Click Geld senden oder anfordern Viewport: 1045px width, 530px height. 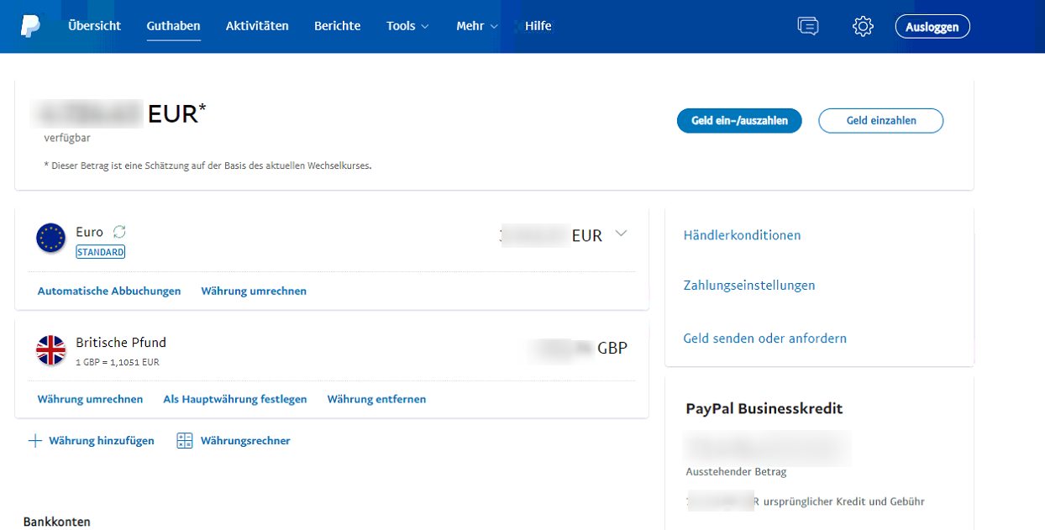click(x=765, y=338)
